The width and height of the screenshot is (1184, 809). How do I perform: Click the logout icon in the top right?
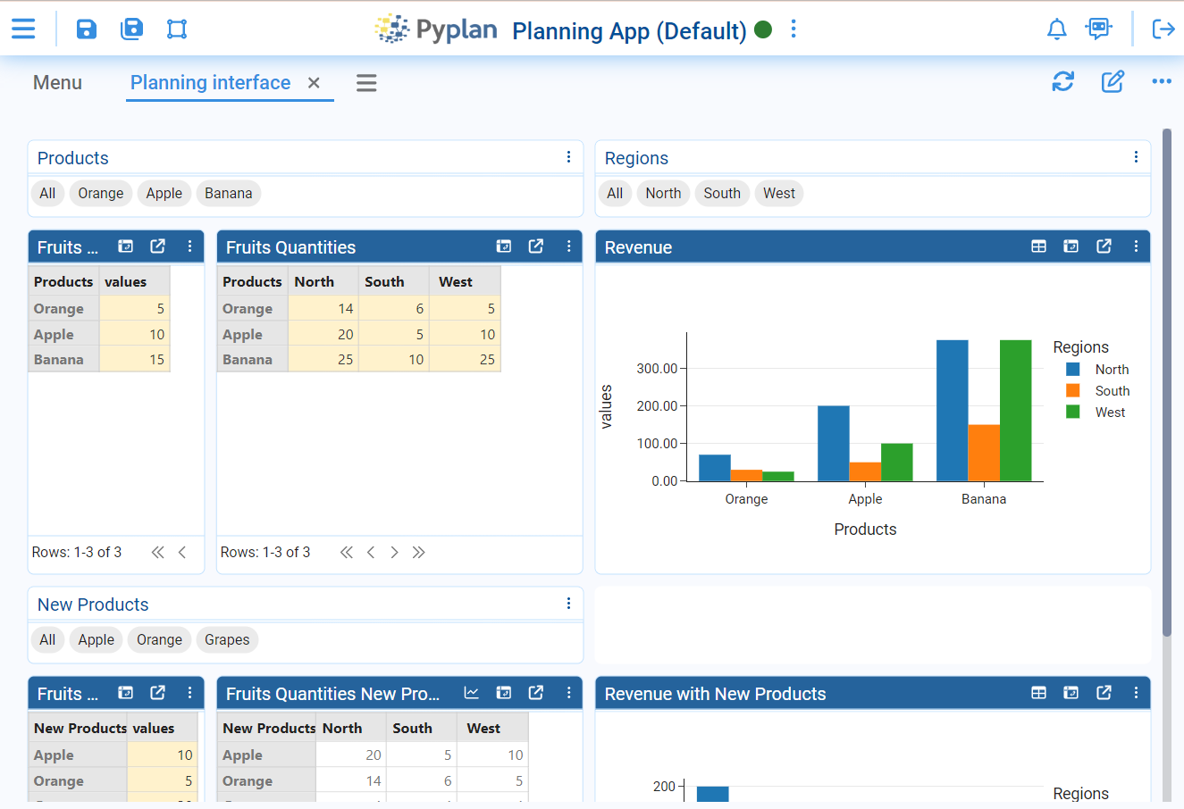(1163, 29)
